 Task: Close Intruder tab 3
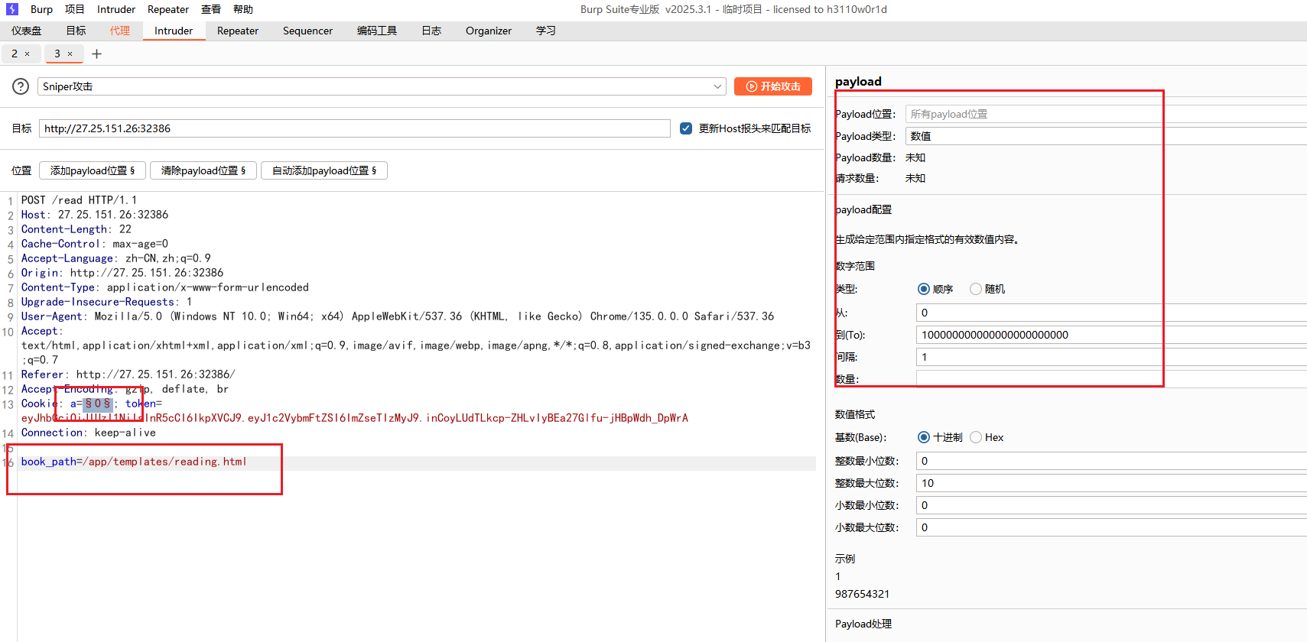tap(70, 53)
